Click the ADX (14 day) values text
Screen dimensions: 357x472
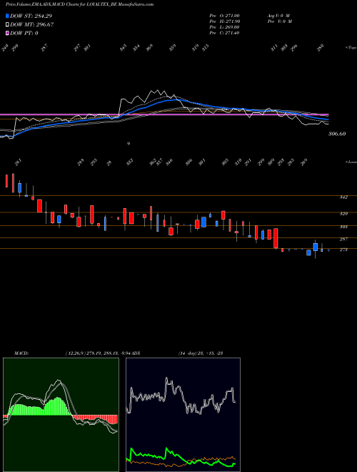pos(200,353)
